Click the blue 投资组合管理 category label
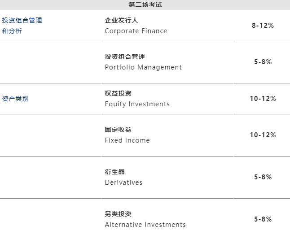Viewport: 290px width, 239px height. pyautogui.click(x=22, y=21)
